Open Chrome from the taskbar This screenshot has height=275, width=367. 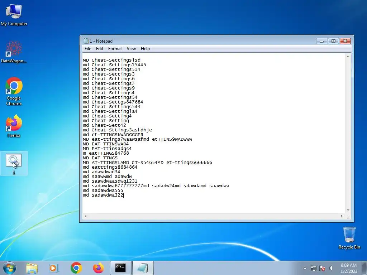pos(76,268)
